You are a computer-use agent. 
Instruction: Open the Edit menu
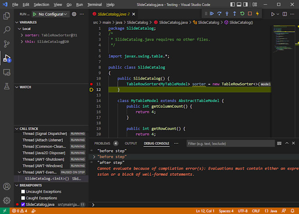[x=26, y=4]
